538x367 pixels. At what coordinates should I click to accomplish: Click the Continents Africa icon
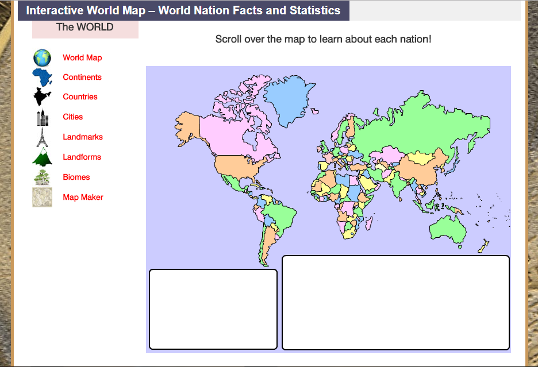(41, 77)
